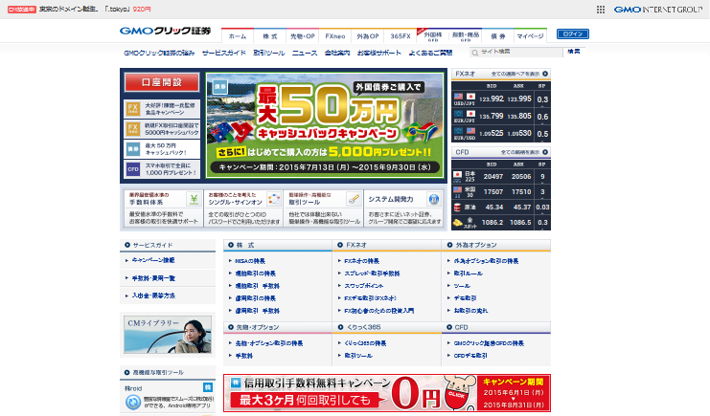Click the 取引ツール card tool icon
Viewport: 710px width, 416px height.
(354, 200)
